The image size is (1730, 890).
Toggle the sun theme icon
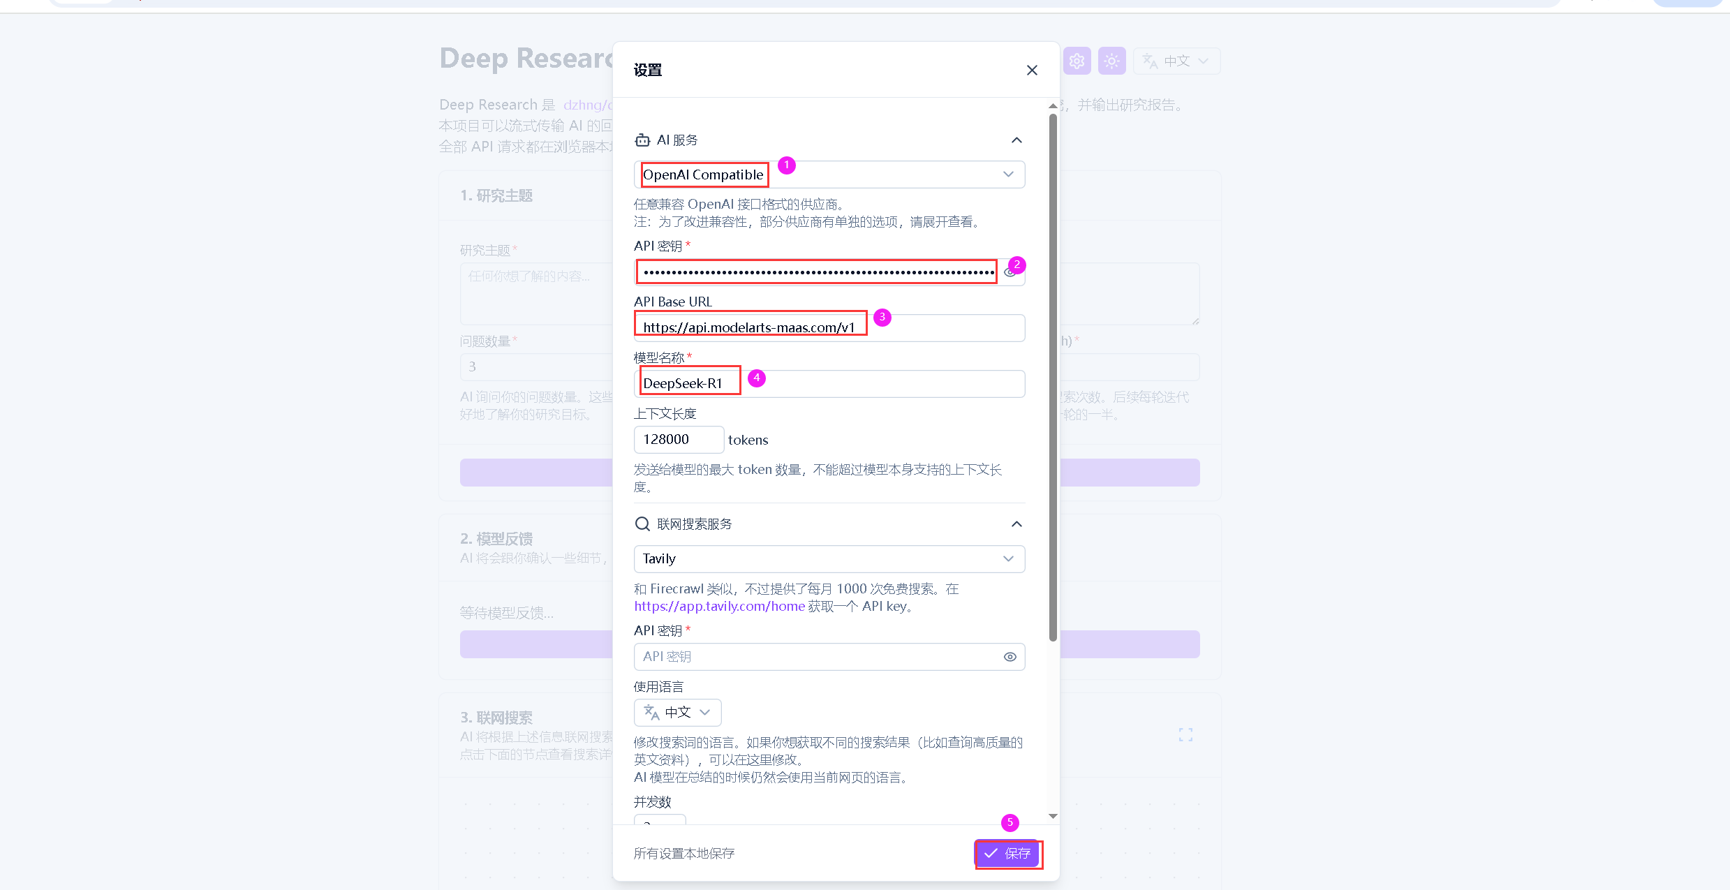click(1112, 61)
